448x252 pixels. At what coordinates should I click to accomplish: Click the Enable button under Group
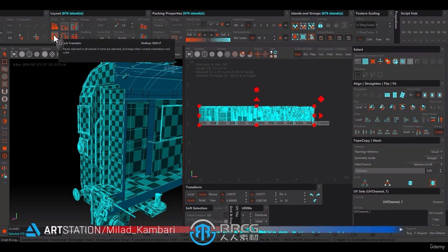(439, 132)
